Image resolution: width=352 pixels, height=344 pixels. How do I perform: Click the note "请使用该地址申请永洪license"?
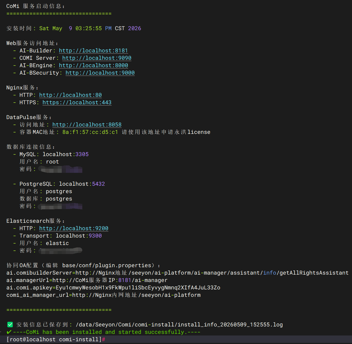(166, 132)
